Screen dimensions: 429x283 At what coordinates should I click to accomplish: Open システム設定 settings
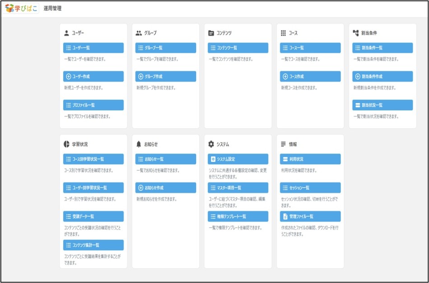[238, 159]
